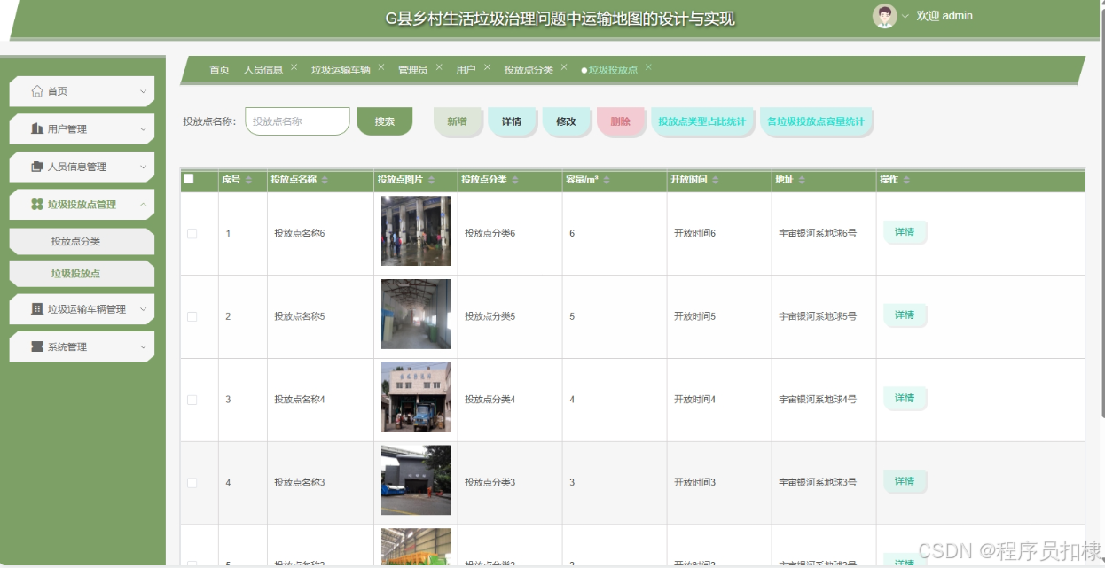Close the 人员信息 tab
Screen dimensions: 1105x568
click(294, 67)
